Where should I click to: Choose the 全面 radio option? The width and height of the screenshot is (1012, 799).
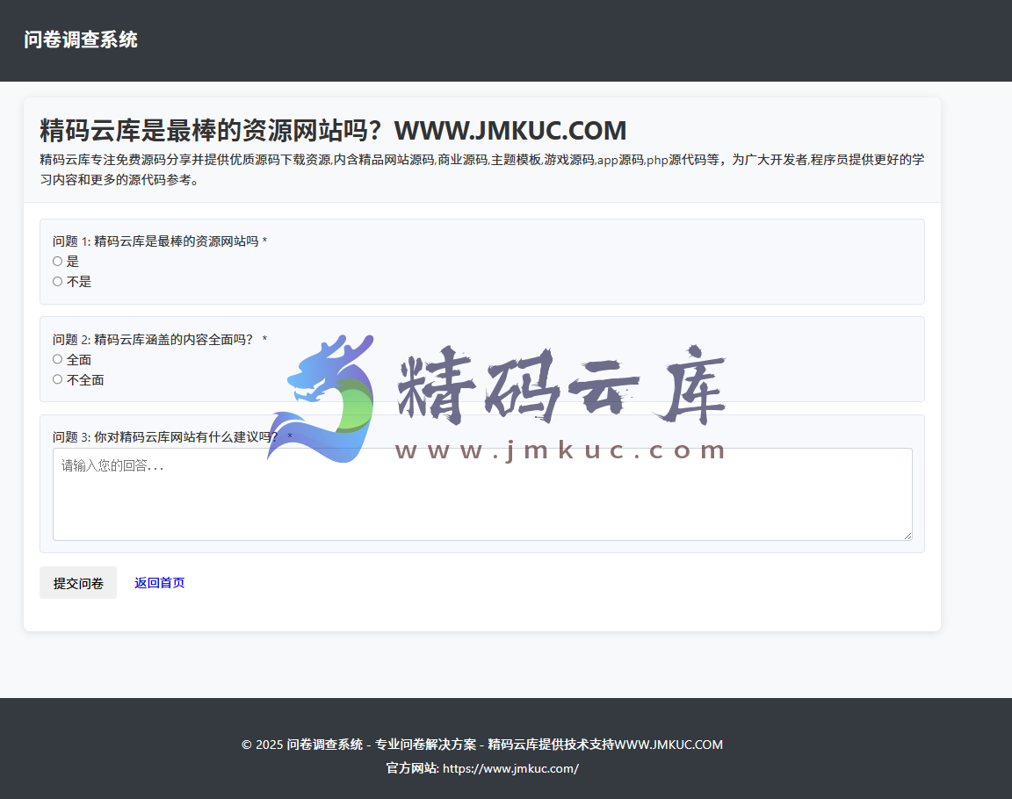pyautogui.click(x=57, y=359)
